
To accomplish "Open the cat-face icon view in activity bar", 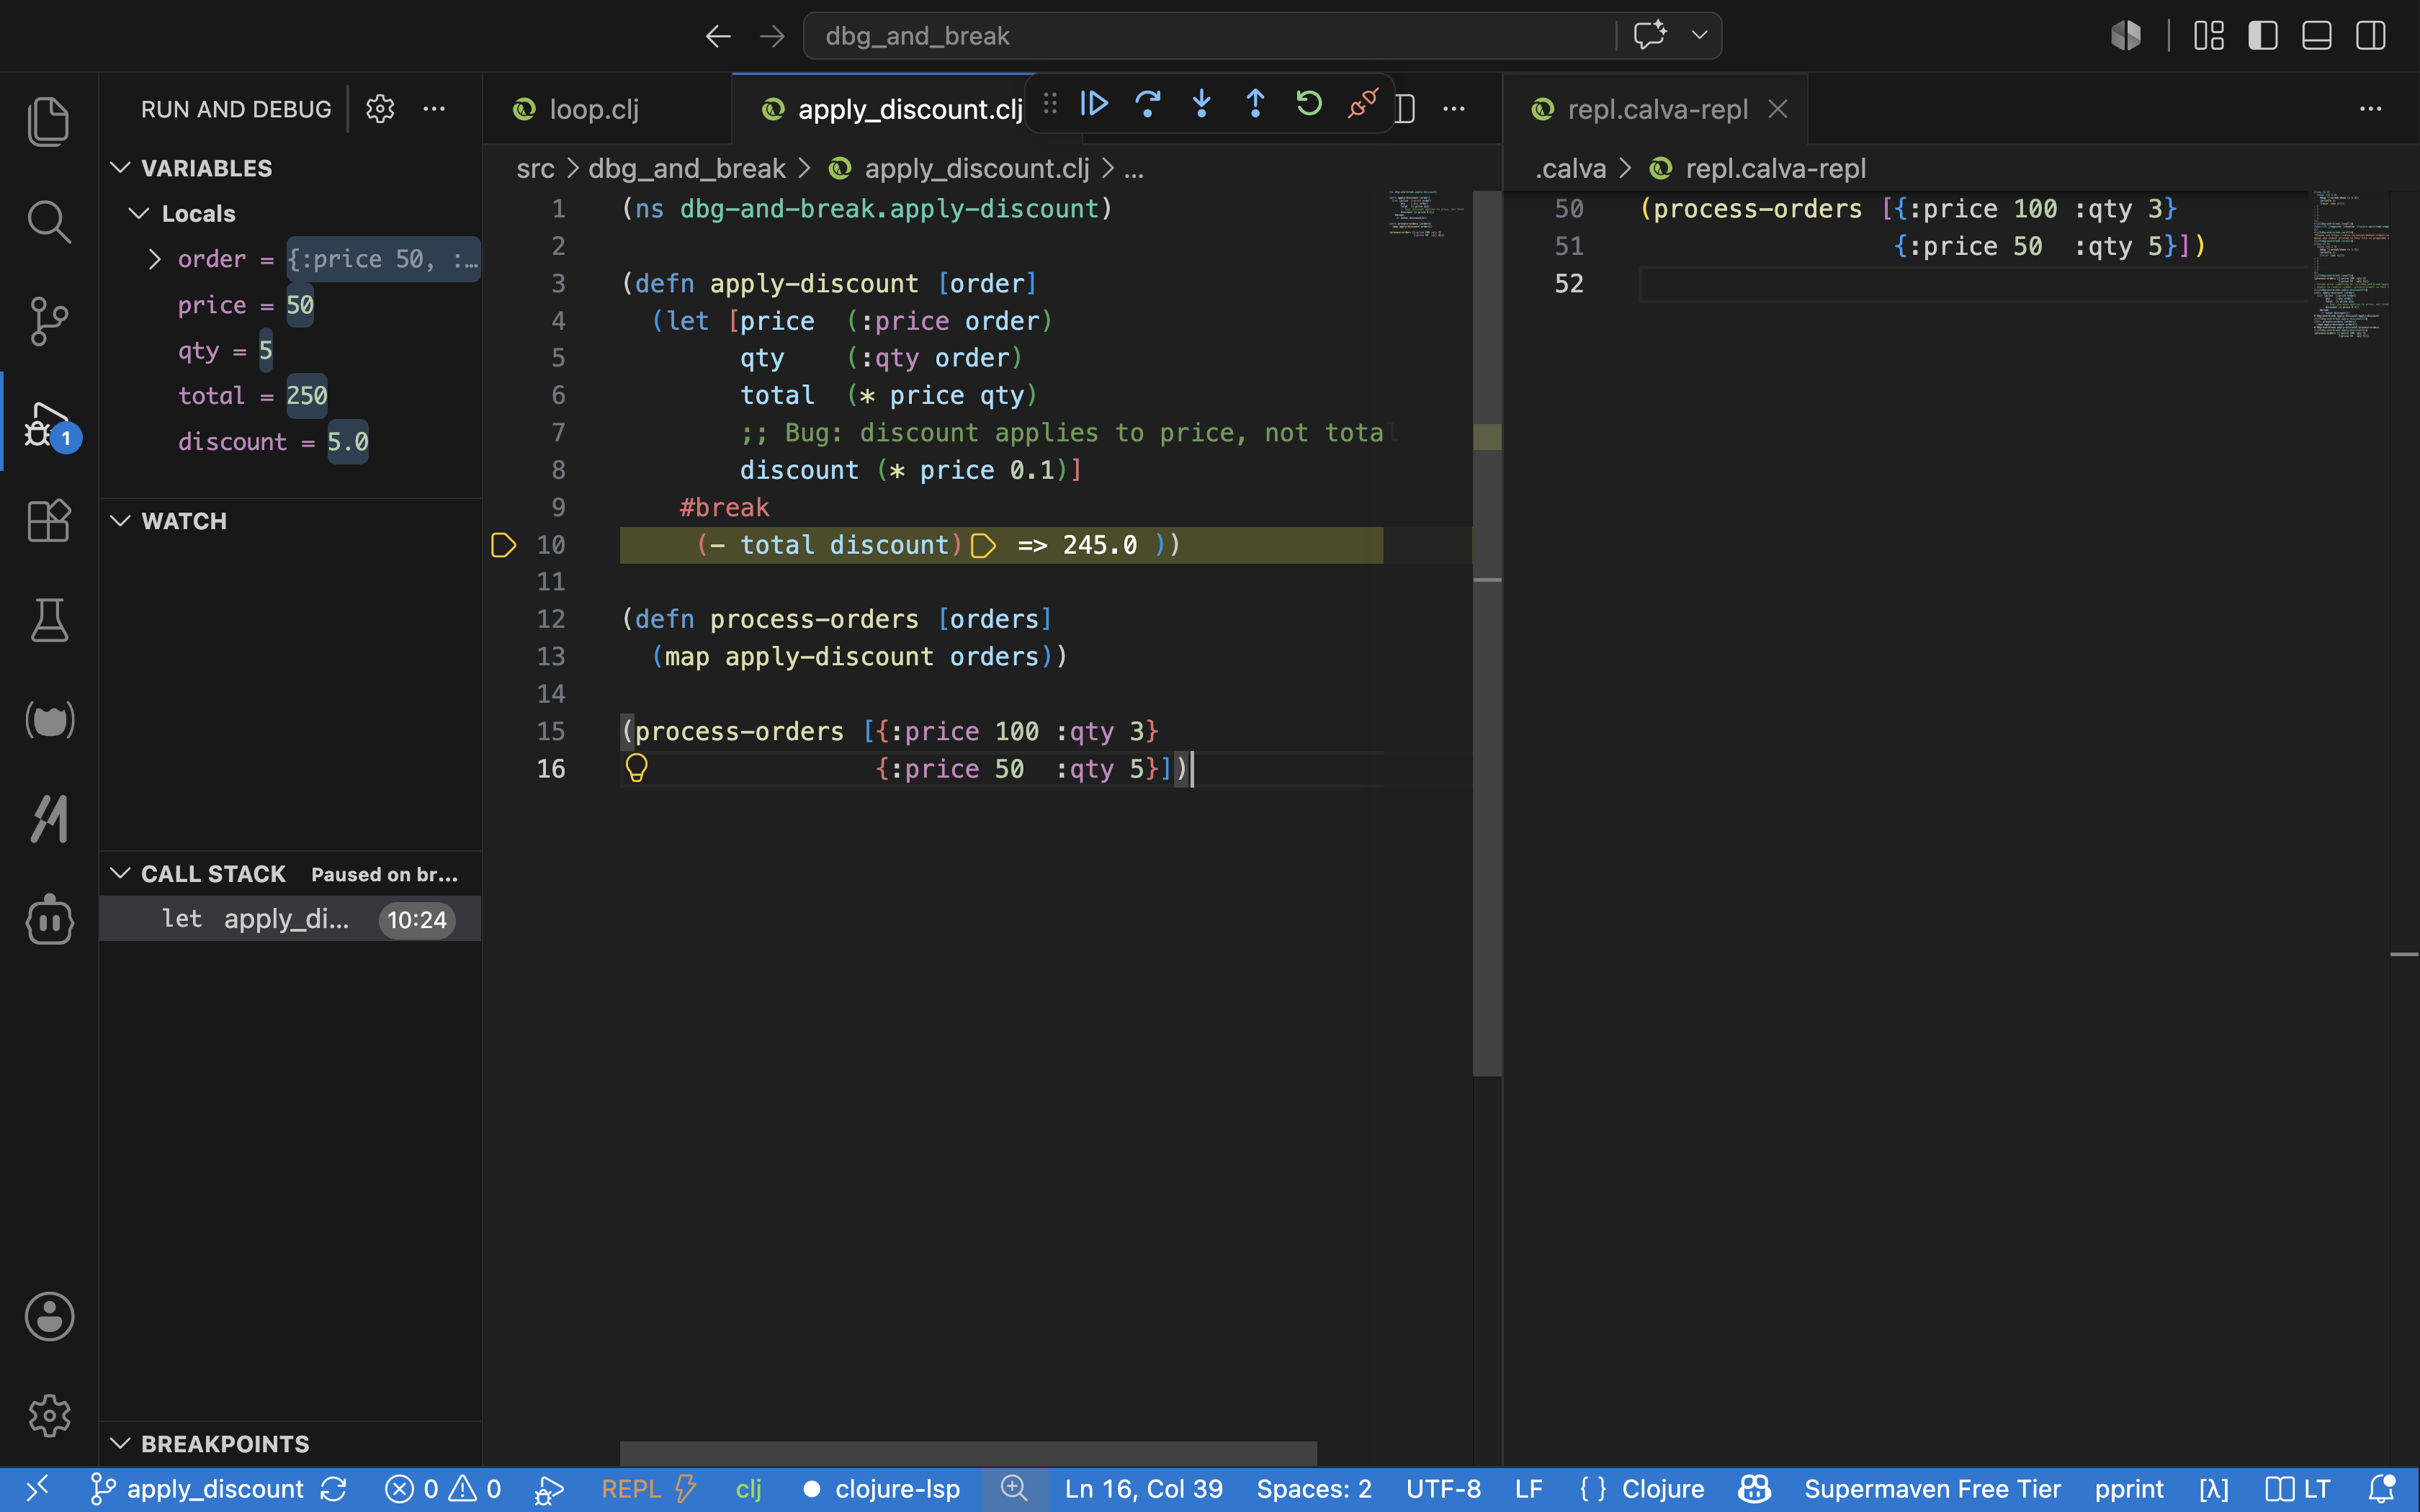I will (49, 720).
